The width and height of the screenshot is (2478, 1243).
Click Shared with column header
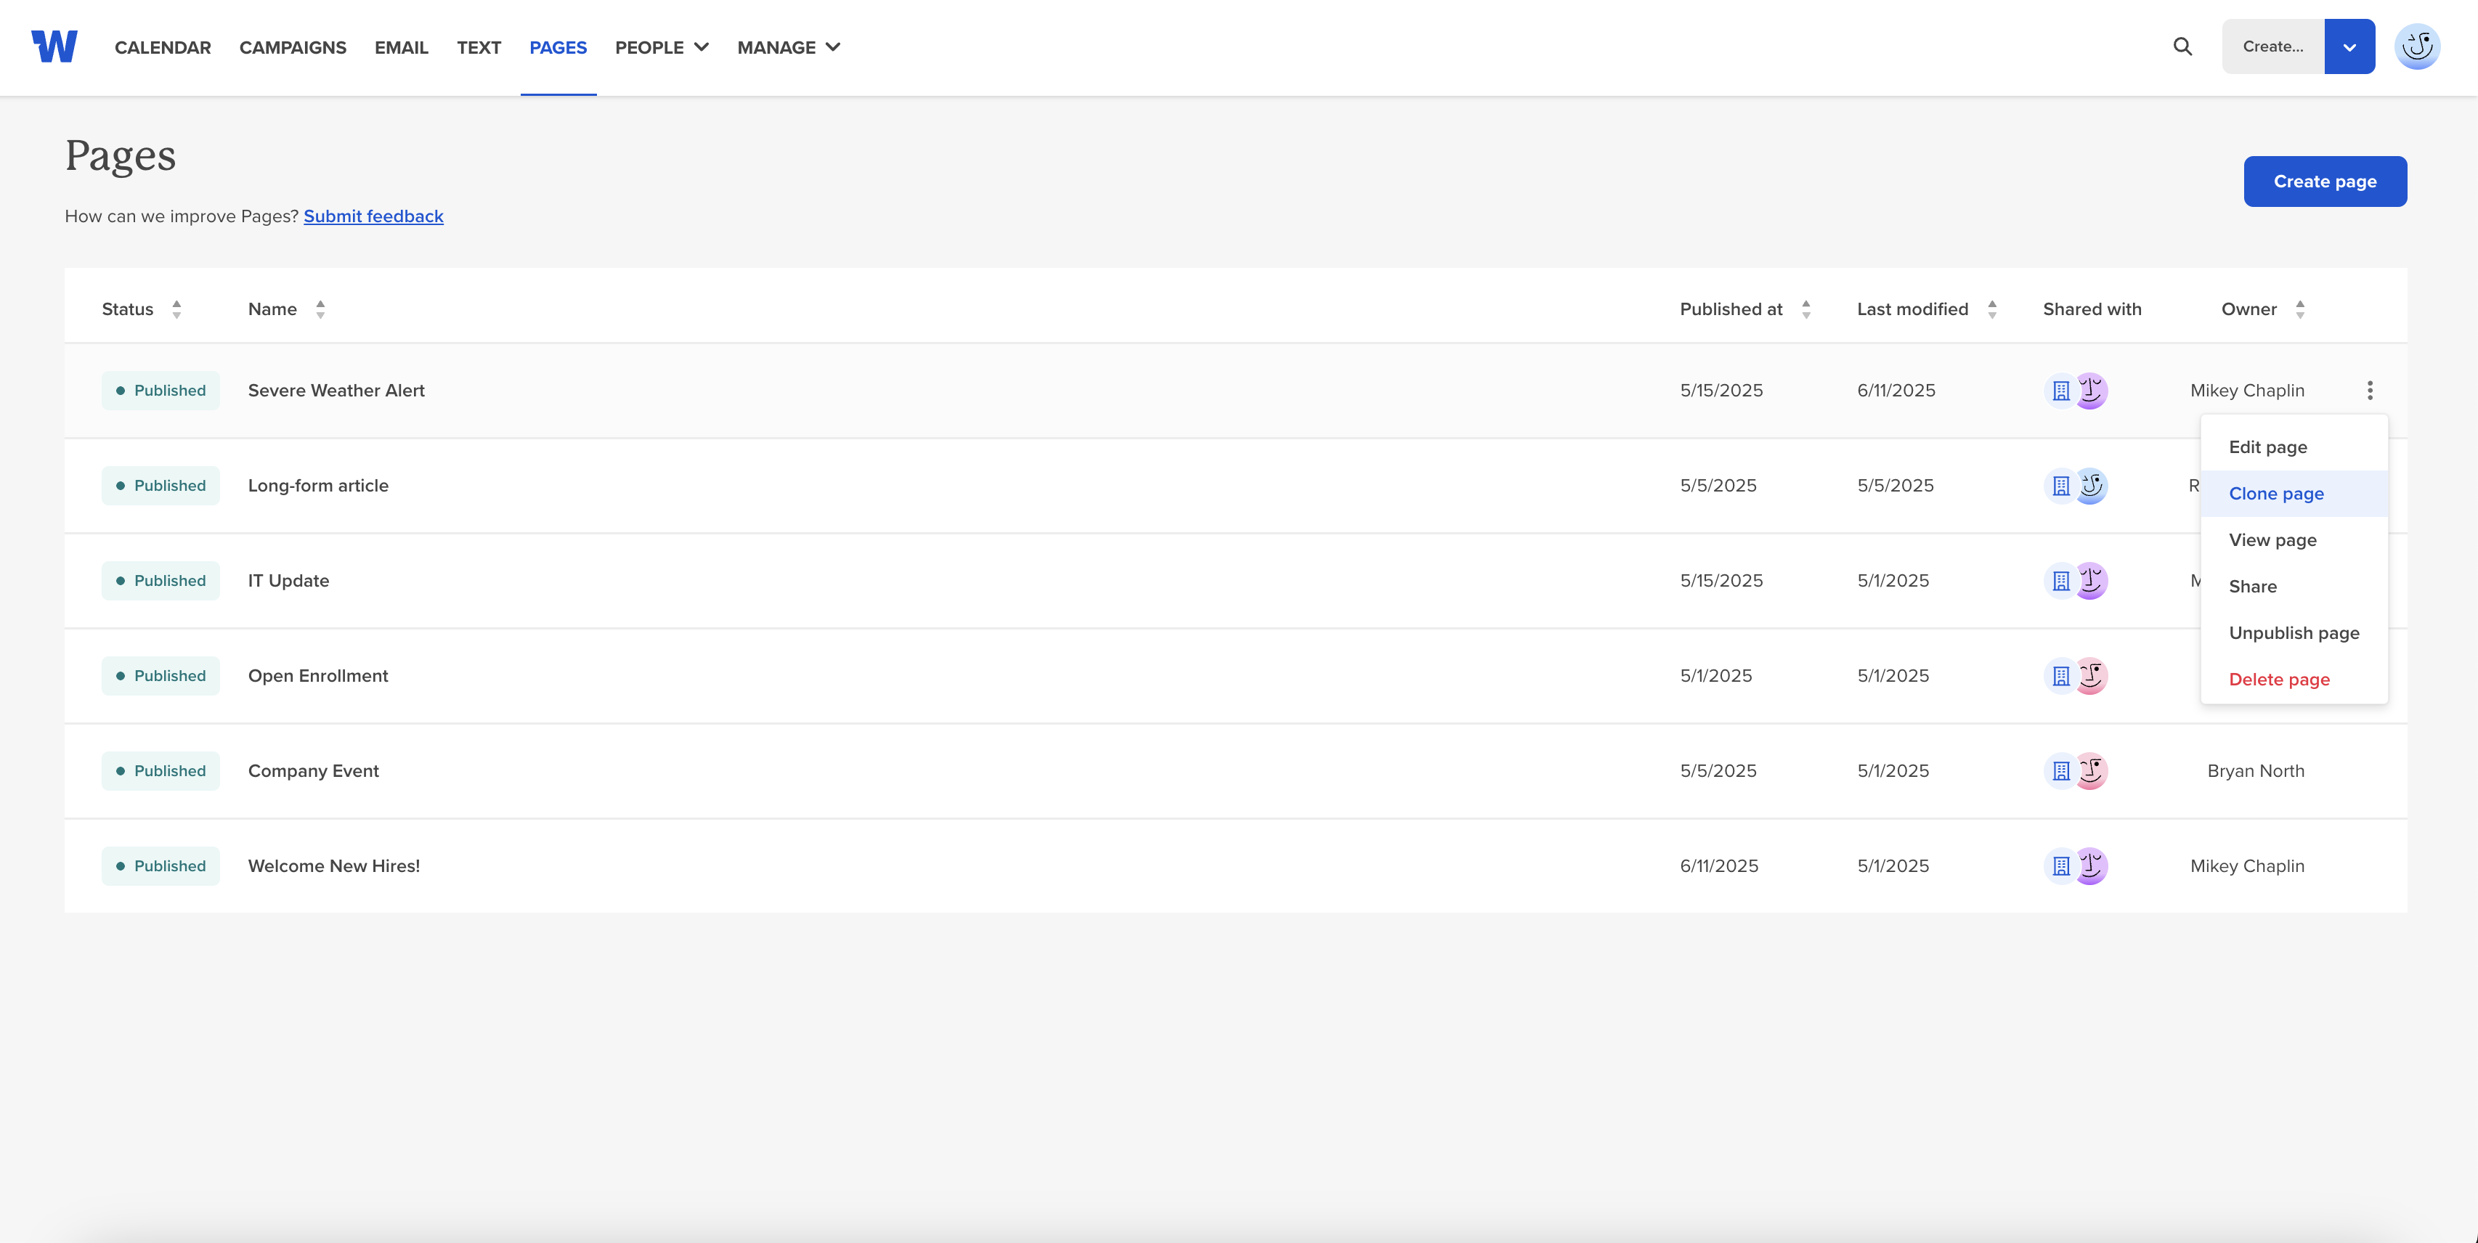(x=2092, y=309)
